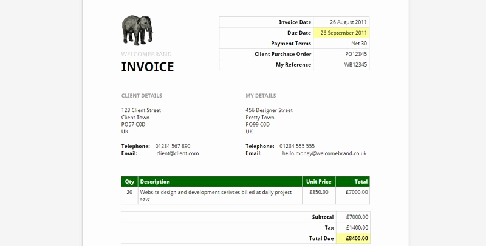Click client phone 01234 567 890
Screen dimensions: 486x246
coord(173,146)
